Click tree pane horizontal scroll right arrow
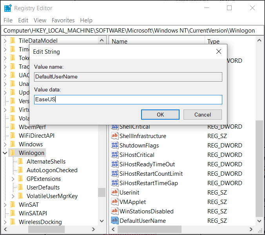 click(x=93, y=229)
